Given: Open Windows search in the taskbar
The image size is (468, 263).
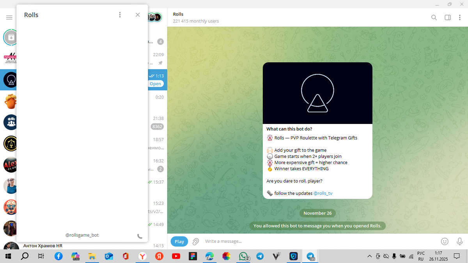Looking at the screenshot, I should coord(24,256).
